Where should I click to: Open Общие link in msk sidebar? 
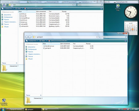coord(5,27)
